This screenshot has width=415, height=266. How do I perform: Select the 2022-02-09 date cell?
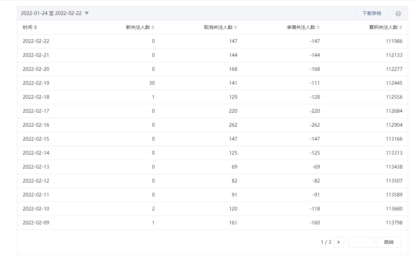tap(36, 223)
